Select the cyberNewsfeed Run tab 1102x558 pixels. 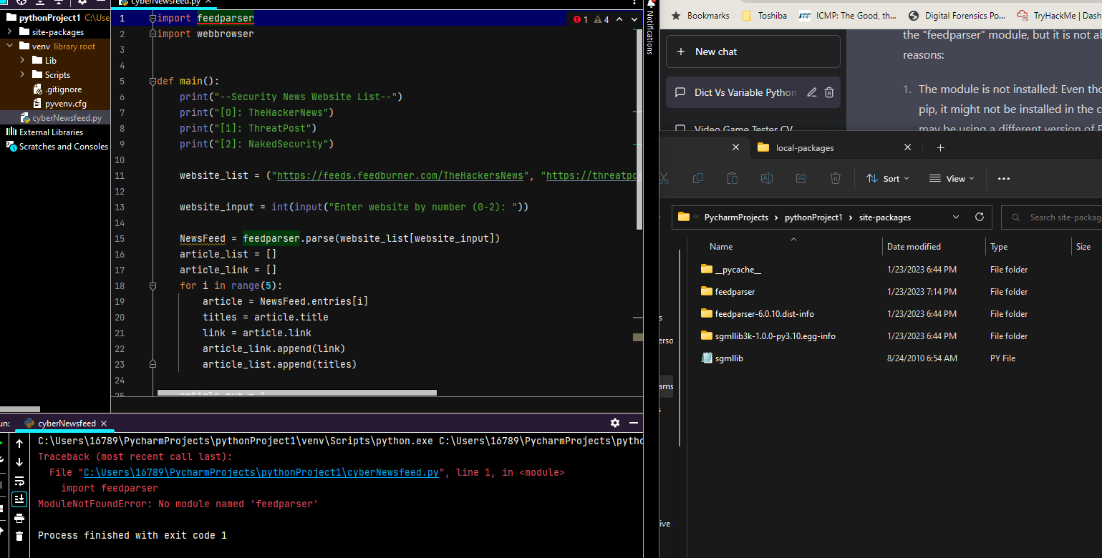[x=66, y=423]
